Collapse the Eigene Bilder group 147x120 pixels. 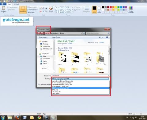[x=57, y=48]
